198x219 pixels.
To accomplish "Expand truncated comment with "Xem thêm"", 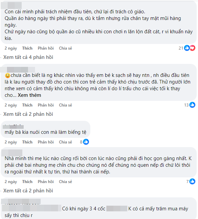I will tap(29, 95).
